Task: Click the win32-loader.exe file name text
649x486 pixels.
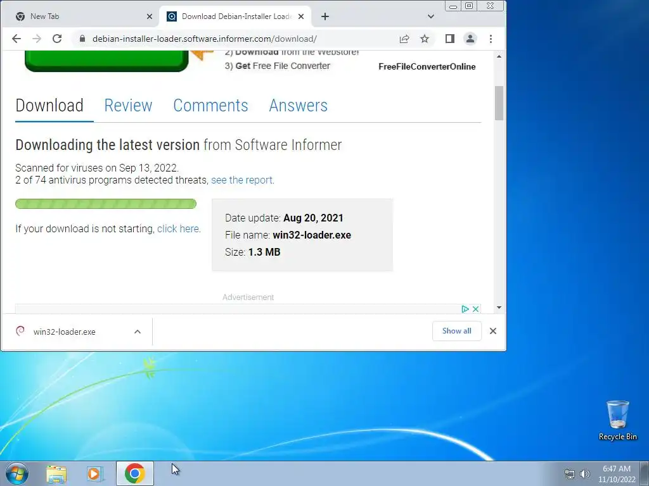Action: click(x=312, y=235)
